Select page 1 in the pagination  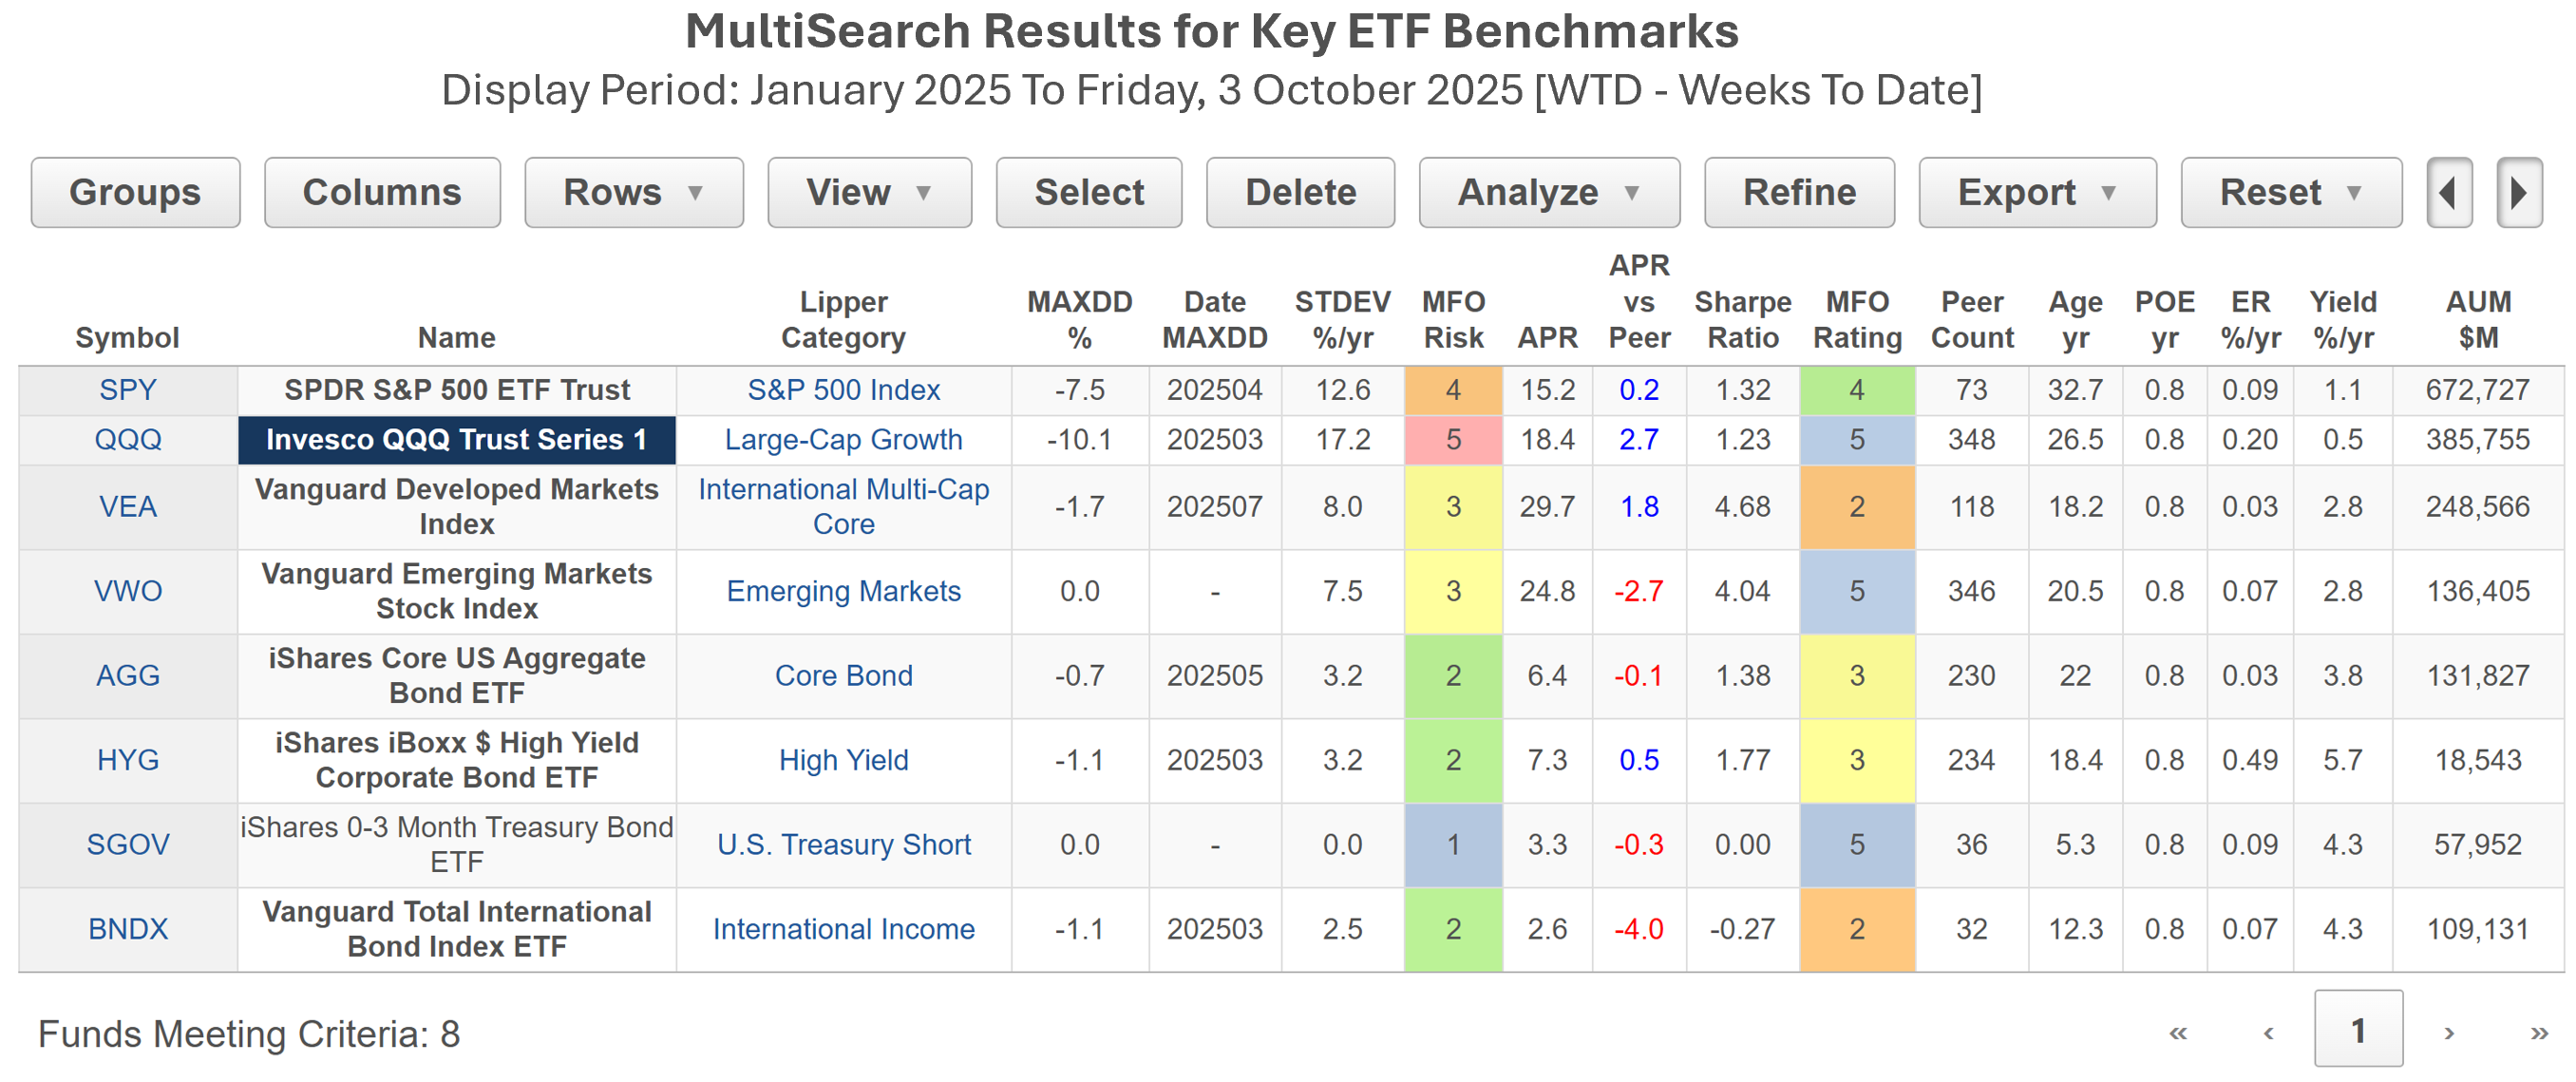coord(2358,1030)
